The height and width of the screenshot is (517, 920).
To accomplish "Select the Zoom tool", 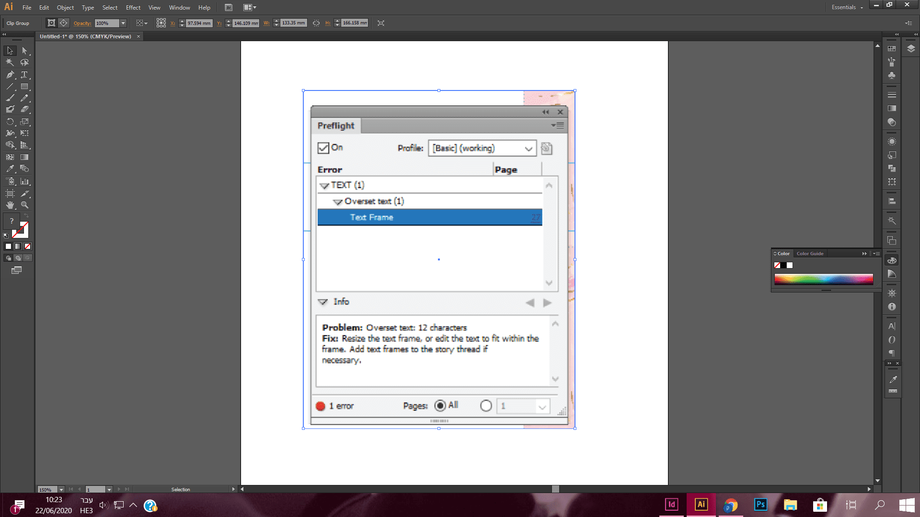I will click(24, 205).
